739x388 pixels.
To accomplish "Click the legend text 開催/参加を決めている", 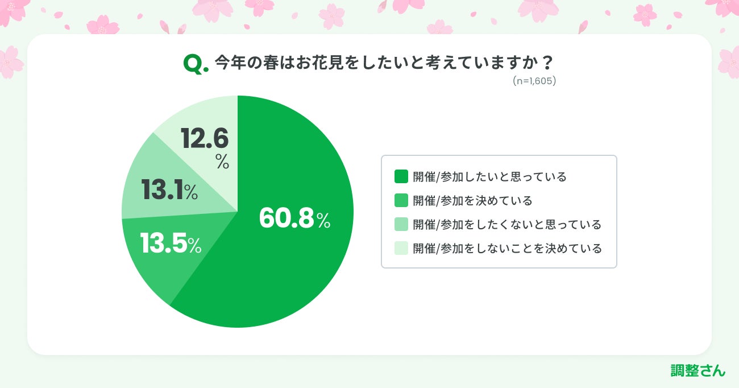I will click(x=473, y=200).
